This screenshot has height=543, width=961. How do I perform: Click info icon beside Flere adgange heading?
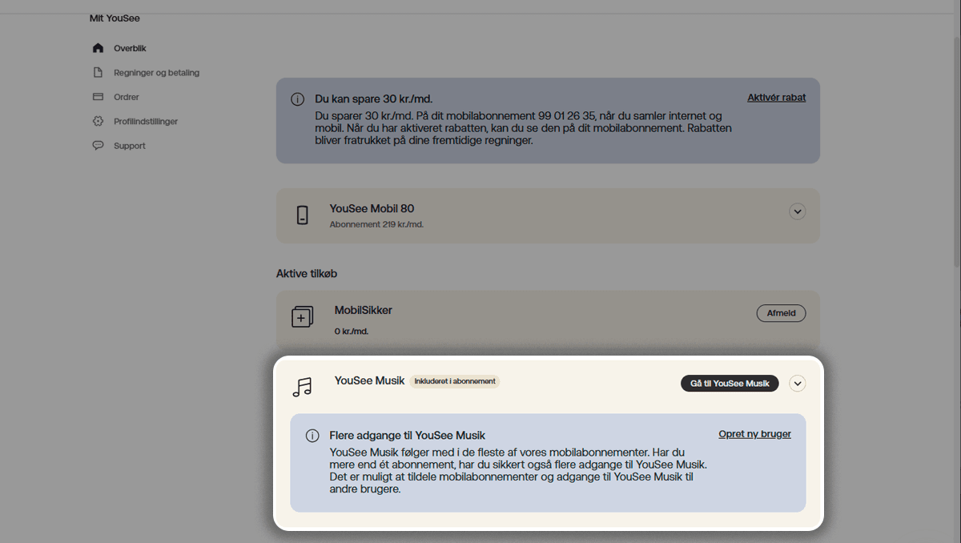tap(312, 436)
